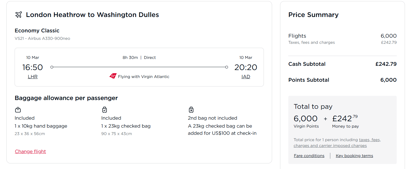Select the Change flight link
Screen dimensions: 410x169
[x=30, y=151]
